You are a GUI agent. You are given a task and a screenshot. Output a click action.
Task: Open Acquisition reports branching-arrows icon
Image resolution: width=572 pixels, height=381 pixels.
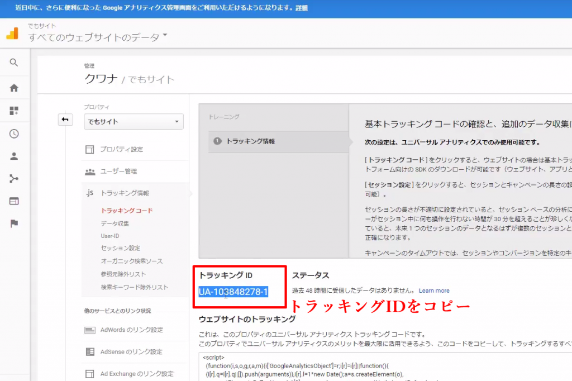(x=14, y=178)
